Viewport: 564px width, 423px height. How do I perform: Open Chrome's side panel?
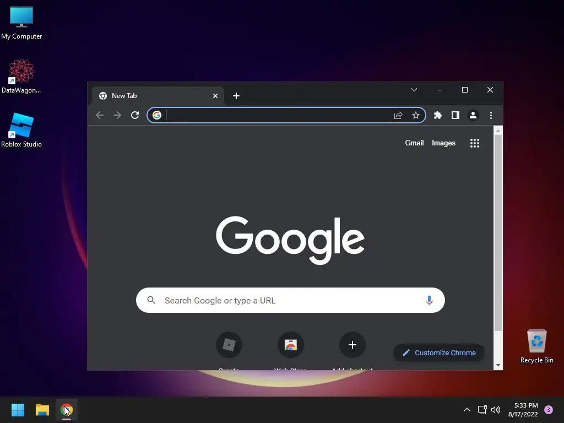[x=455, y=115]
